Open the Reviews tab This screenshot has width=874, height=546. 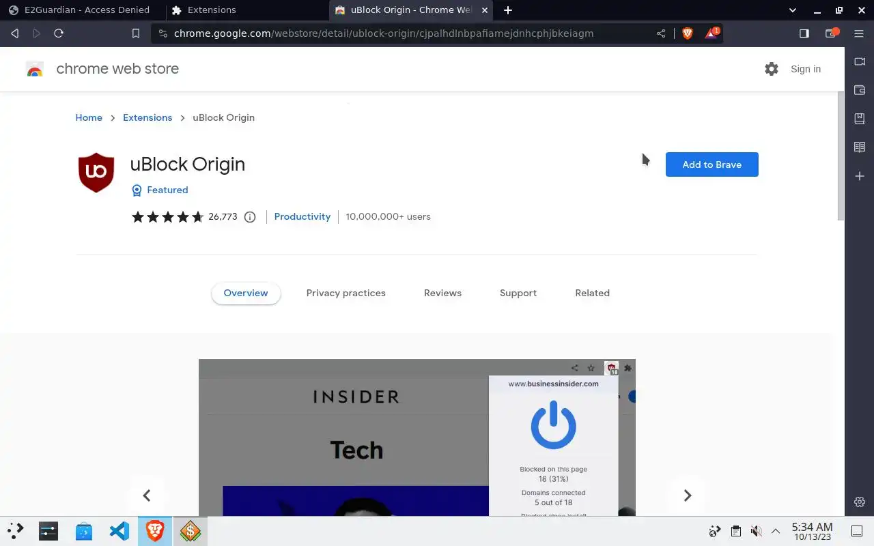442,293
